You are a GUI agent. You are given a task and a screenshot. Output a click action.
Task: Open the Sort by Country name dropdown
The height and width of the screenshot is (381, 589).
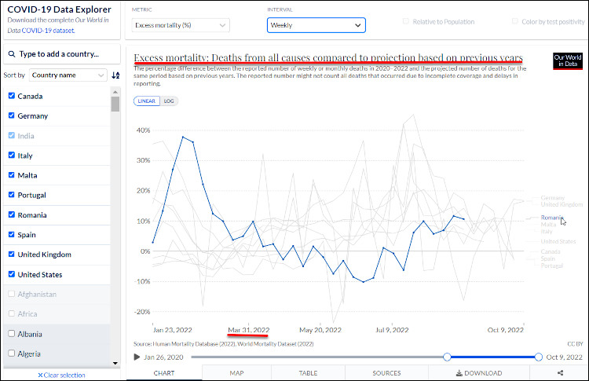(x=68, y=75)
